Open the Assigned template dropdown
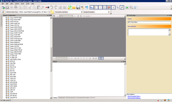 coord(109,12)
